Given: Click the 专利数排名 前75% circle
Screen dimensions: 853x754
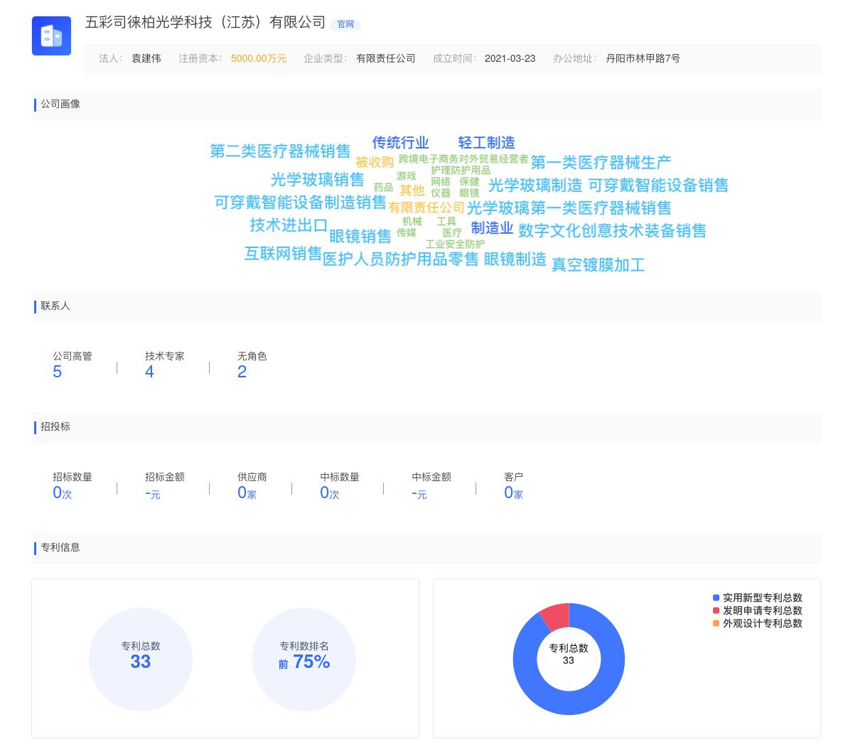Looking at the screenshot, I should tap(304, 659).
